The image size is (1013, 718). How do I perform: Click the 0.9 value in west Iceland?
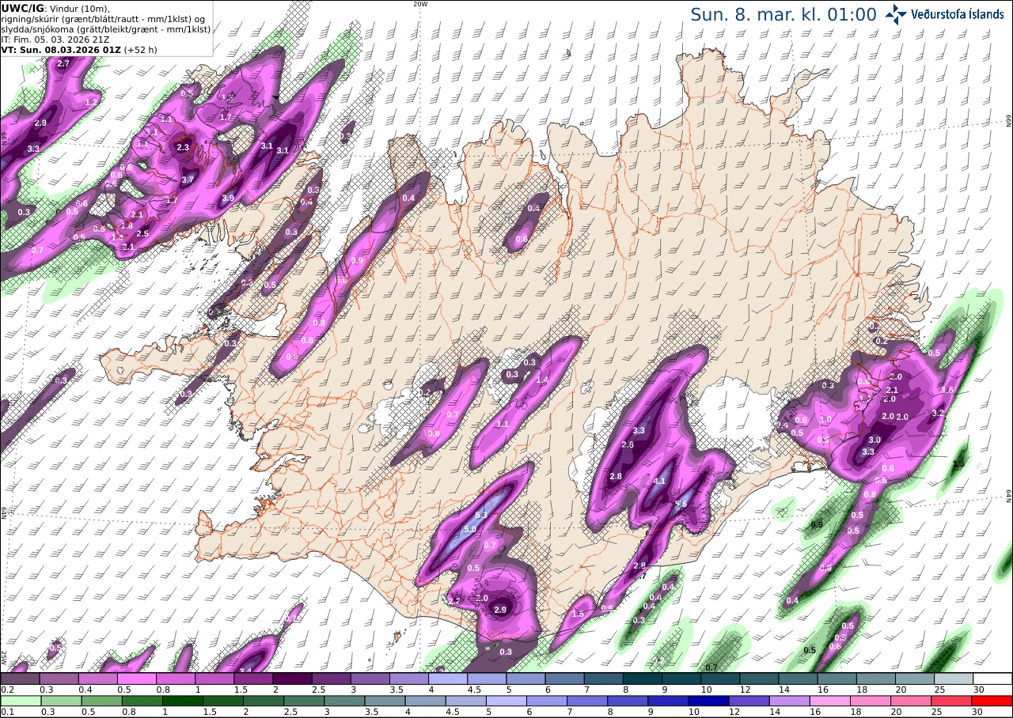357,260
